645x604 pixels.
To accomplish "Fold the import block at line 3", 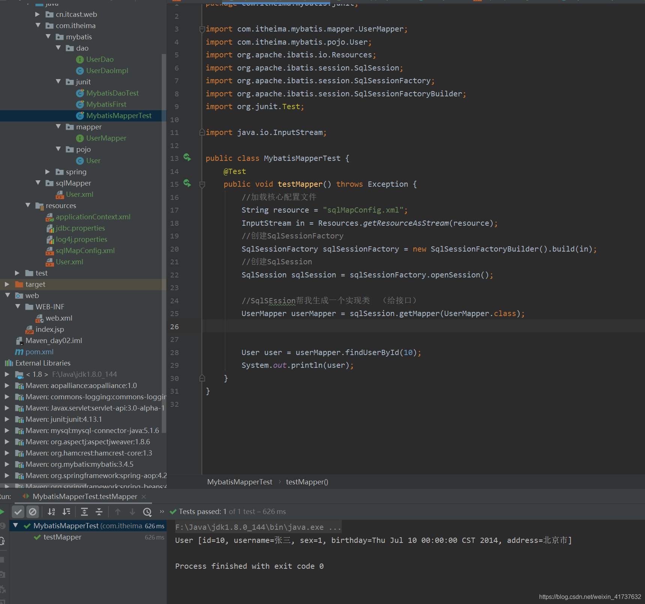I will tap(202, 29).
